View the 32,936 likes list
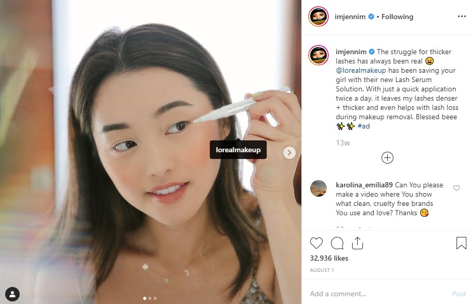 coord(329,258)
